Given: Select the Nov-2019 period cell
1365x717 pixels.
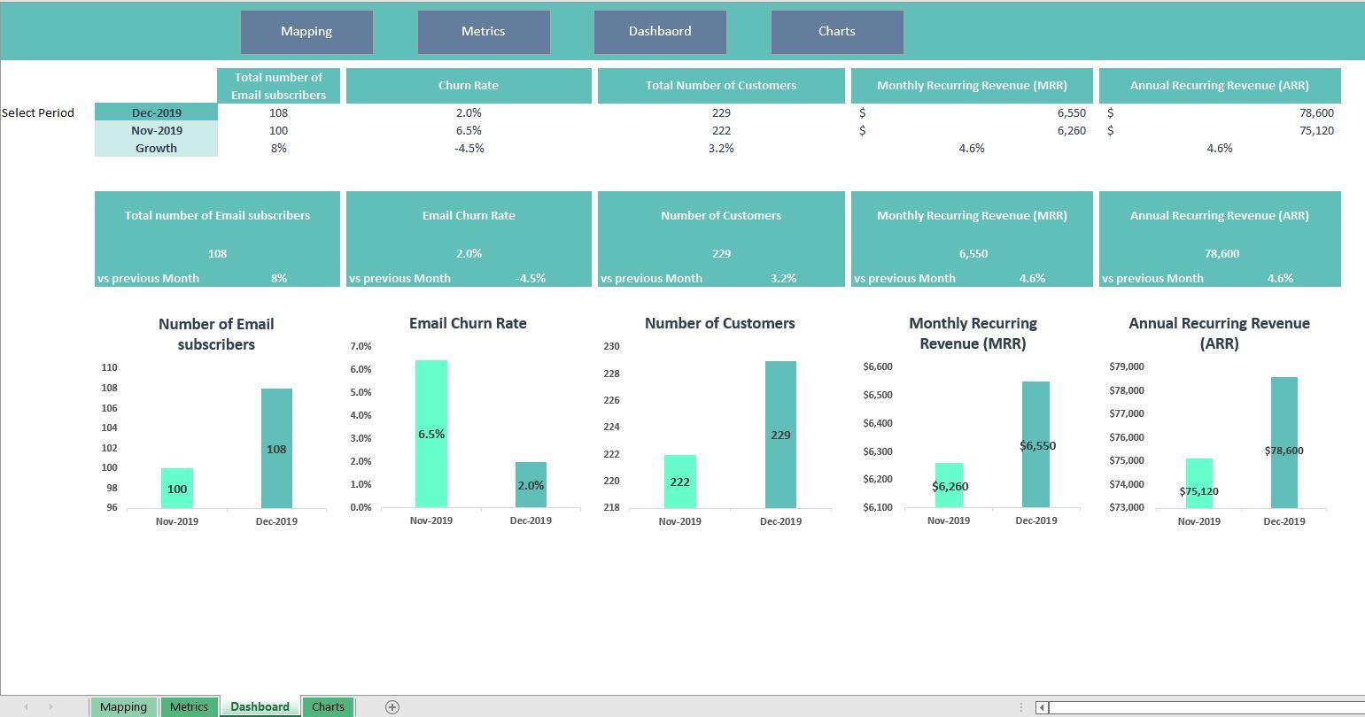Looking at the screenshot, I should [156, 130].
